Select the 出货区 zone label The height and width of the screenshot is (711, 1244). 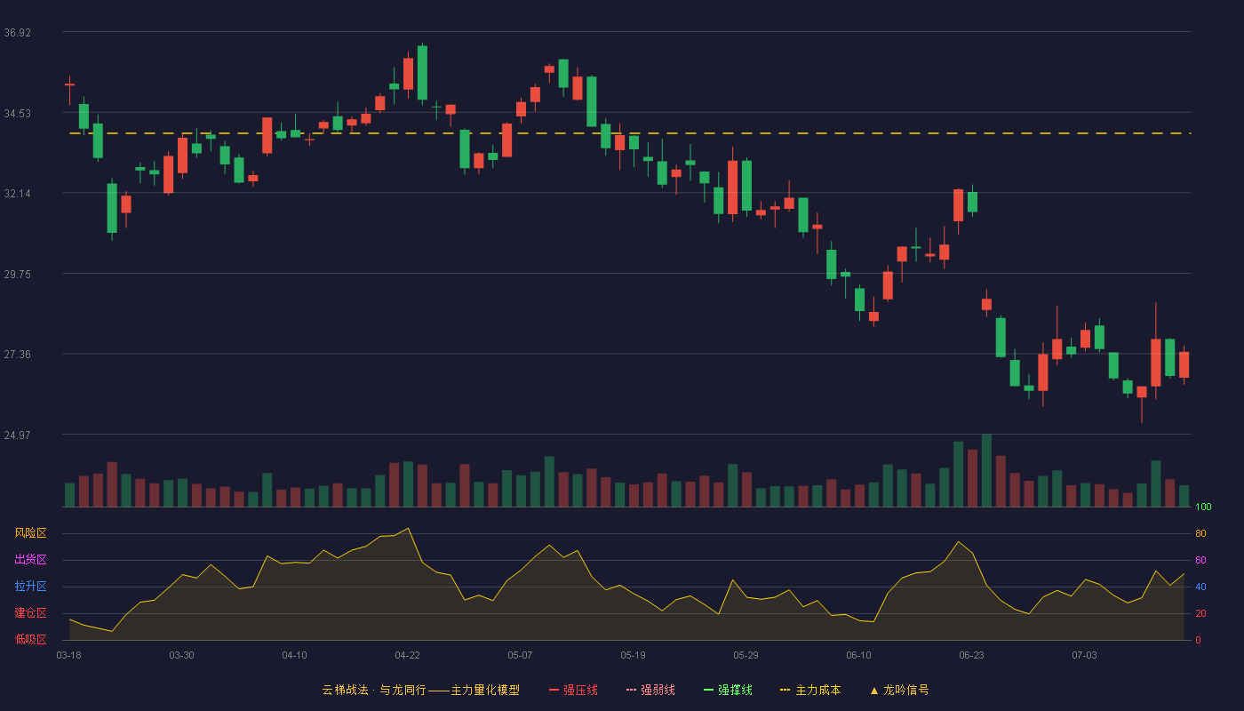(30, 560)
